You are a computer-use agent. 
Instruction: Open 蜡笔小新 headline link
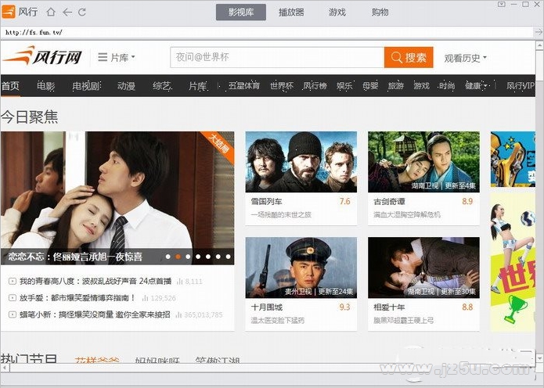coord(95,314)
